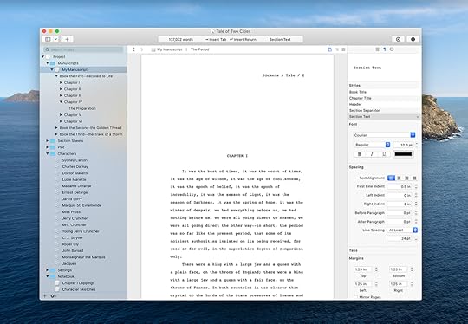Screen dimensions: 468x324
Task: Switch to page view icon in editor header
Action: coord(330,49)
